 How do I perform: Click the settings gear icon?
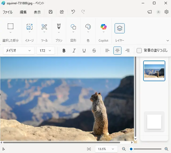pos(166,12)
